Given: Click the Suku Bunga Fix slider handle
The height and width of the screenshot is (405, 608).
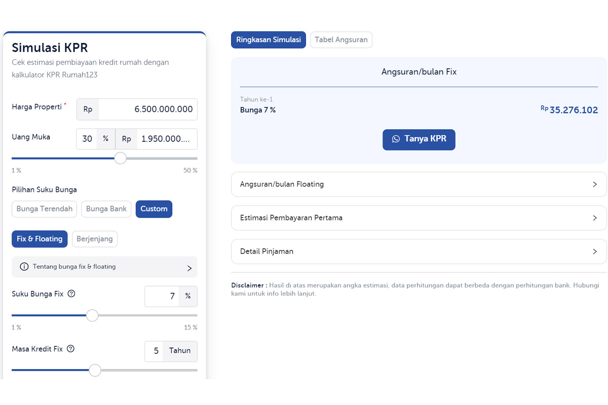Looking at the screenshot, I should (92, 315).
